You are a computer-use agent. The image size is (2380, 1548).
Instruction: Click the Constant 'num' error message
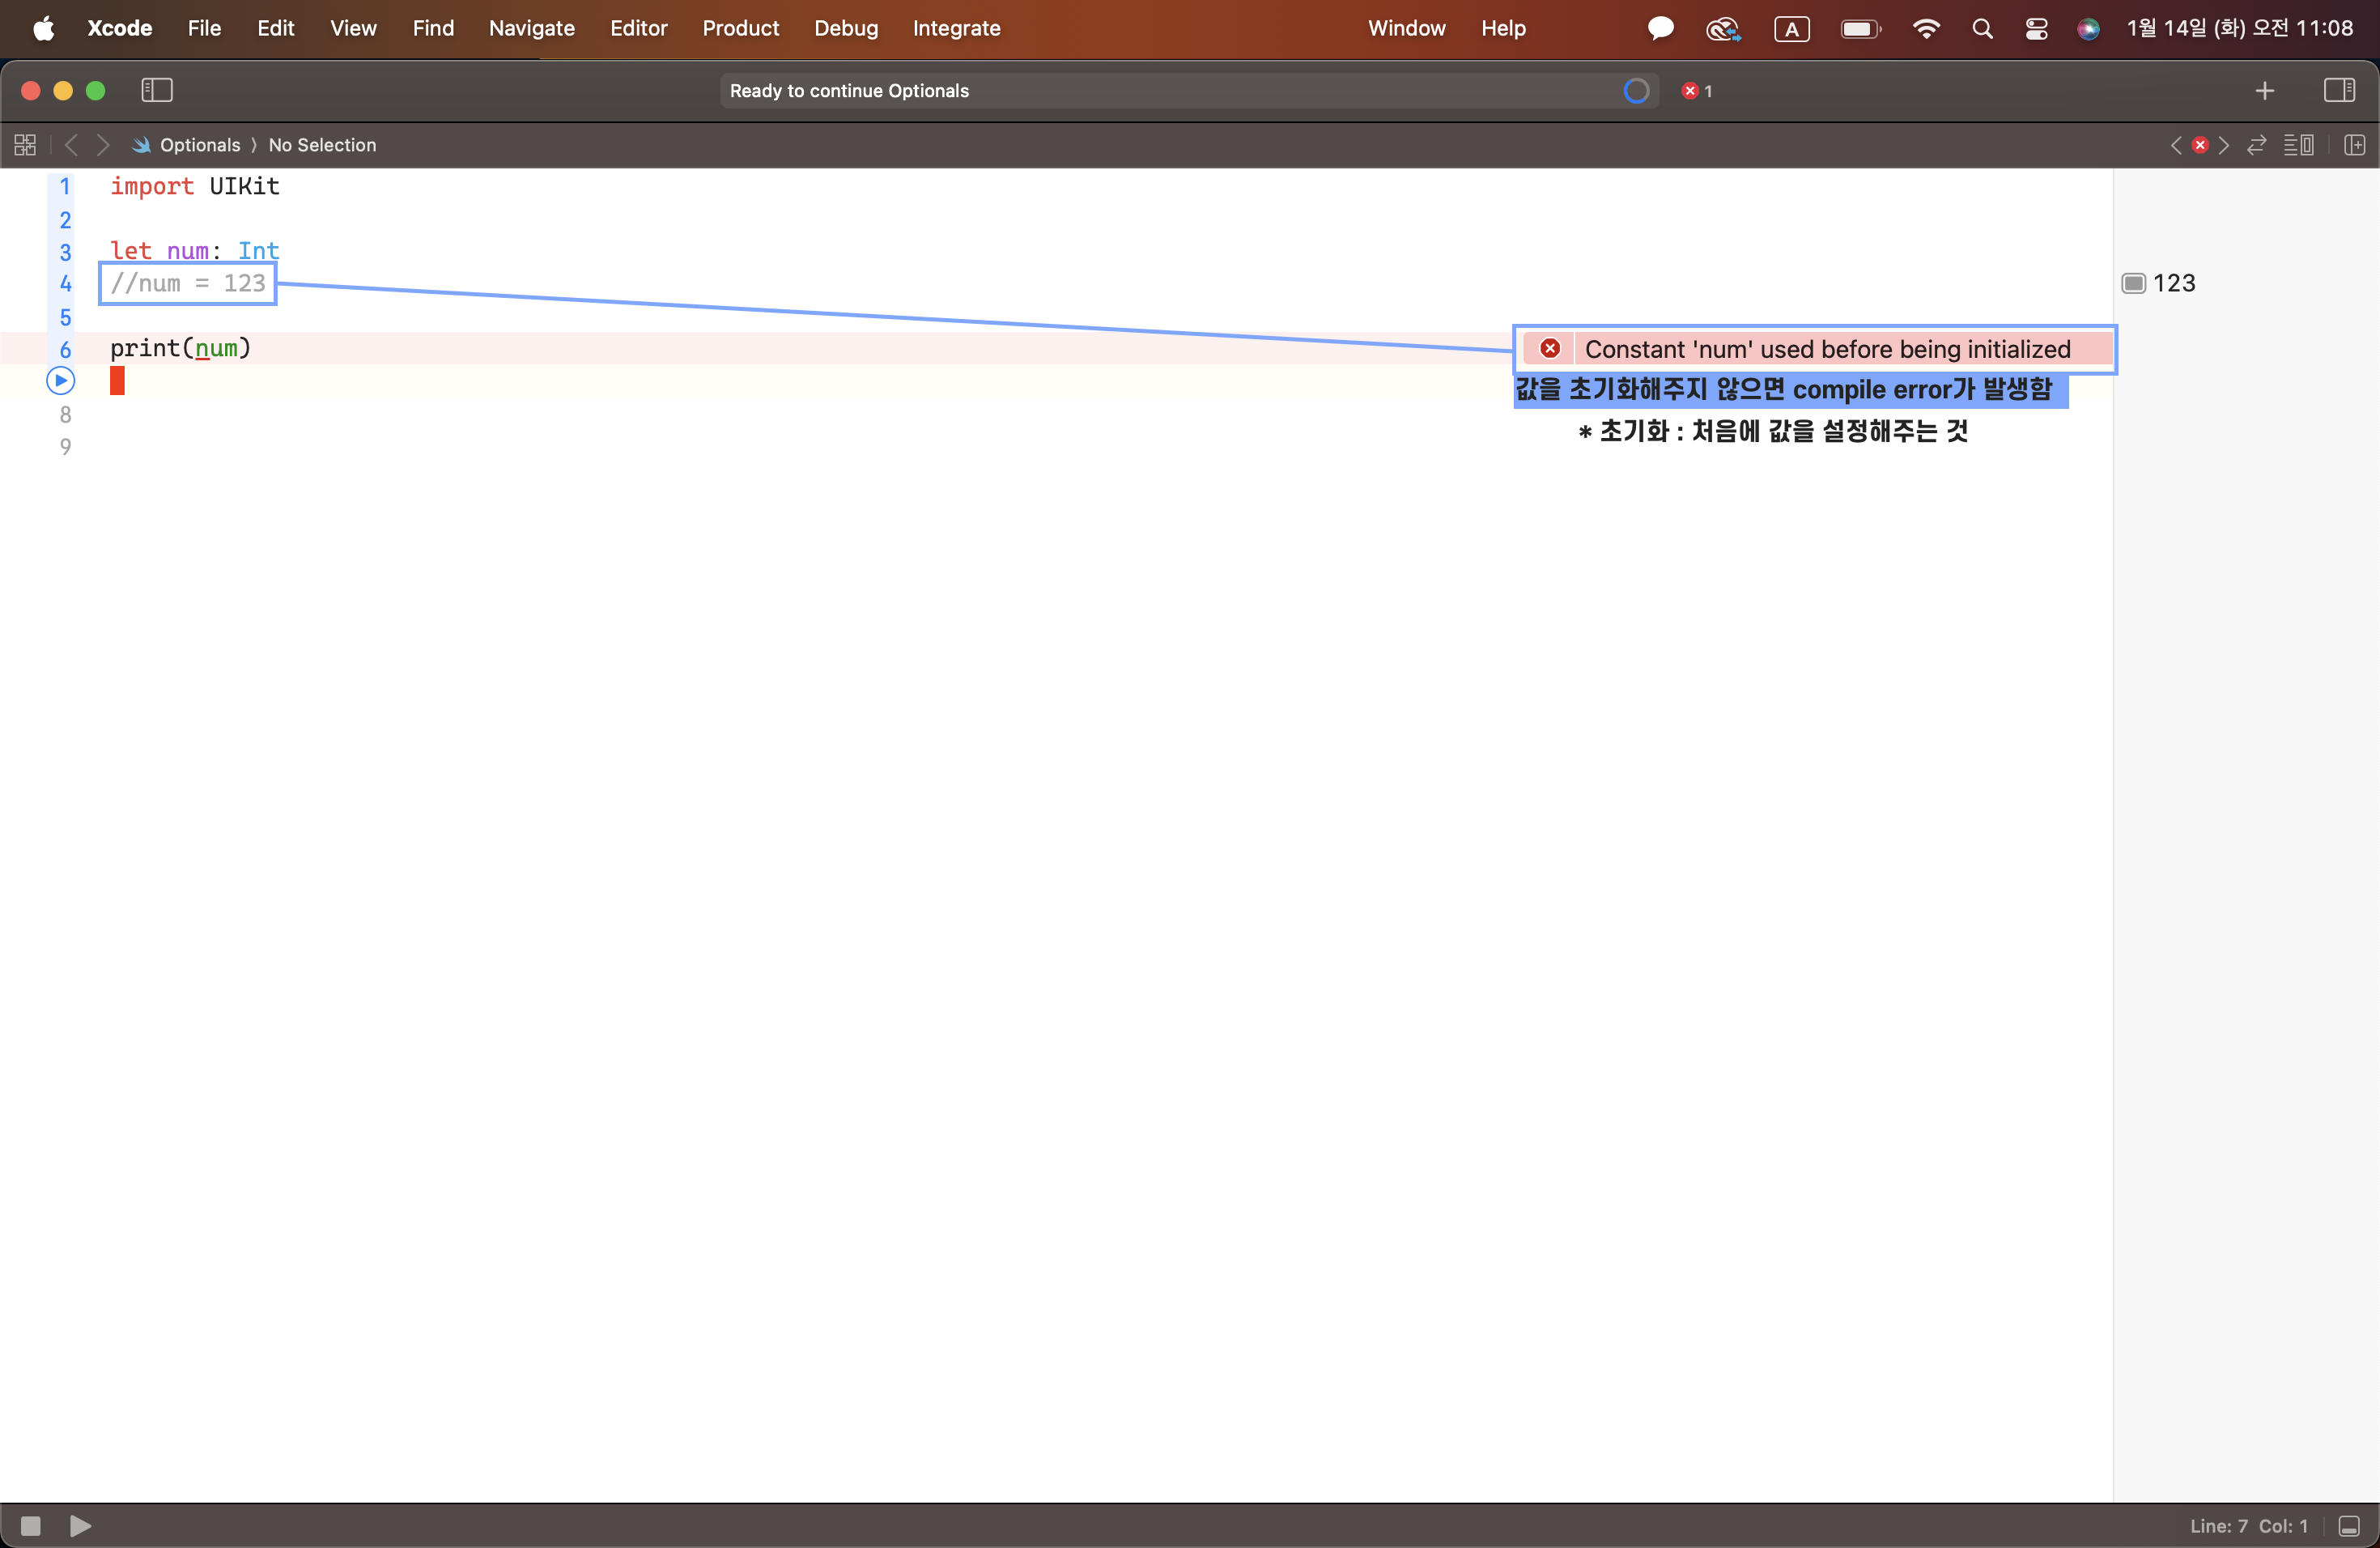pos(1826,349)
